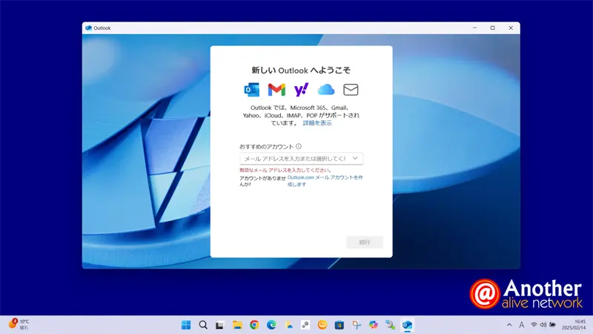Show hidden system tray icons
The height and width of the screenshot is (334, 593).
pos(509,325)
